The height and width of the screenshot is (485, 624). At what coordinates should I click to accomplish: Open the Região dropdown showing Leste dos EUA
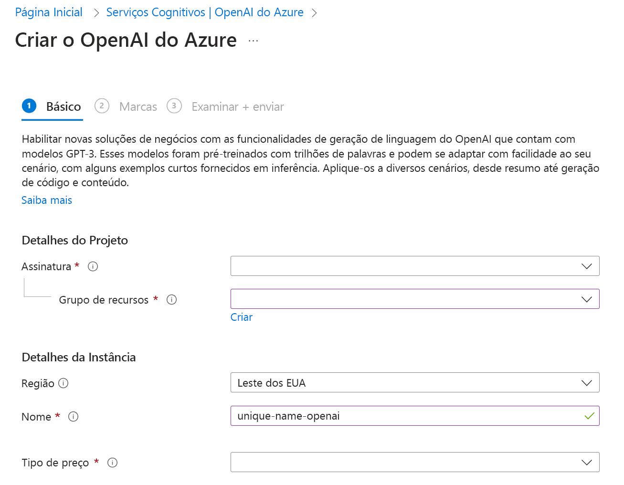(415, 382)
